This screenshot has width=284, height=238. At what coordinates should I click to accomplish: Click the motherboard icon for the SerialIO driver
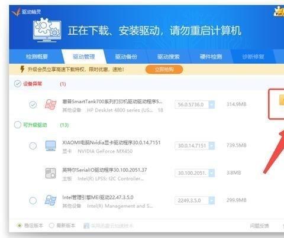pyautogui.click(x=50, y=173)
